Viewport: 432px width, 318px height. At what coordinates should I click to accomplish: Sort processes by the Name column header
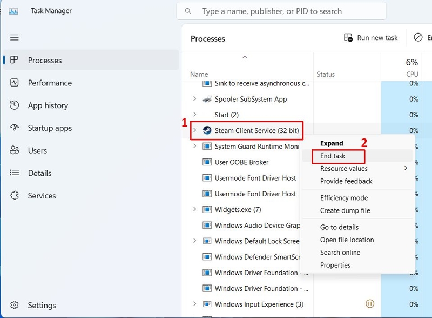coord(199,74)
